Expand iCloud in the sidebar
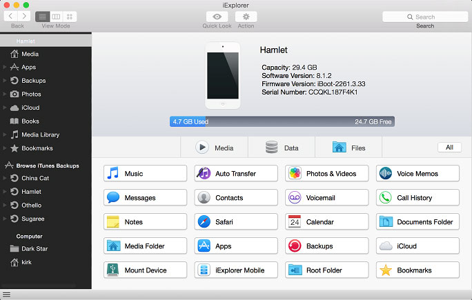Image resolution: width=472 pixels, height=300 pixels. click(x=5, y=108)
